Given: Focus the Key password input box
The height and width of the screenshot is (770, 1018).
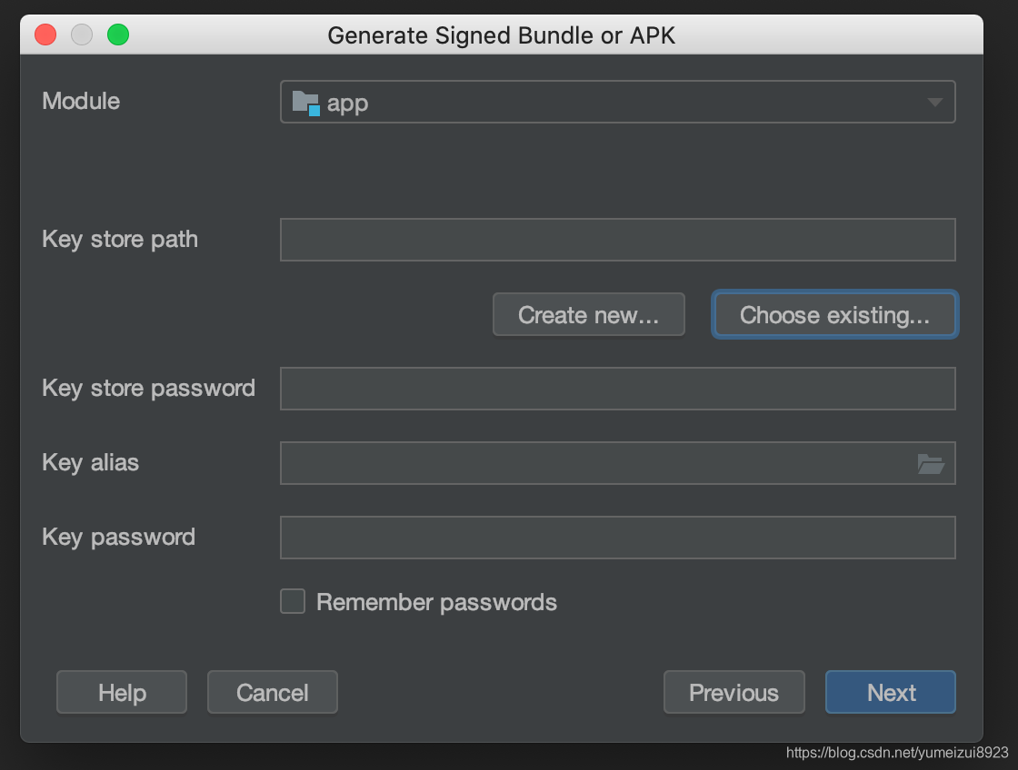Looking at the screenshot, I should (x=617, y=538).
